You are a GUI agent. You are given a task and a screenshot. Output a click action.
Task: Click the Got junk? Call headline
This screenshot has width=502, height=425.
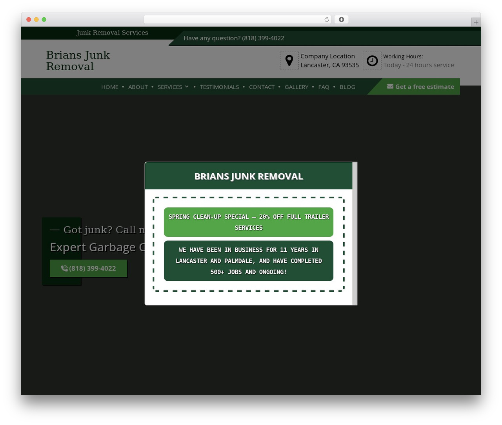click(x=104, y=230)
